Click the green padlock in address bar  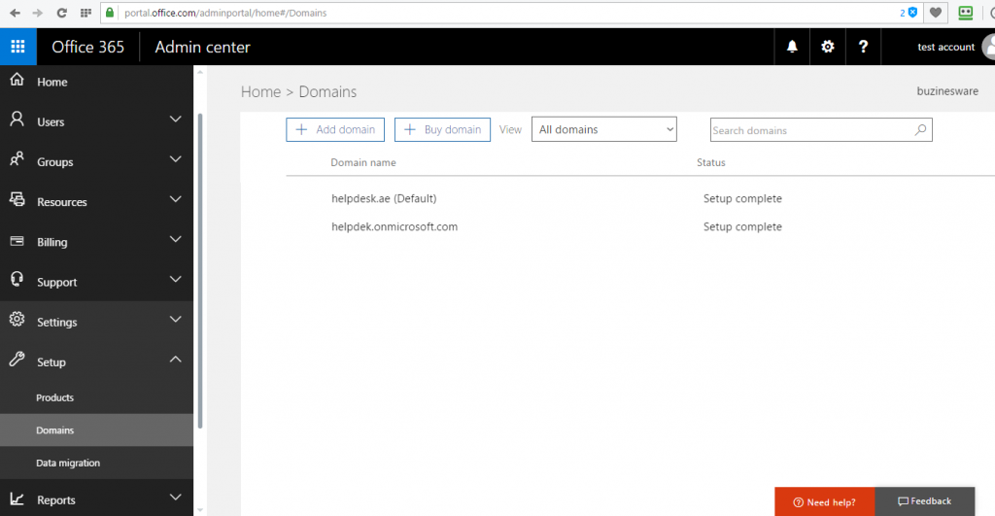110,13
